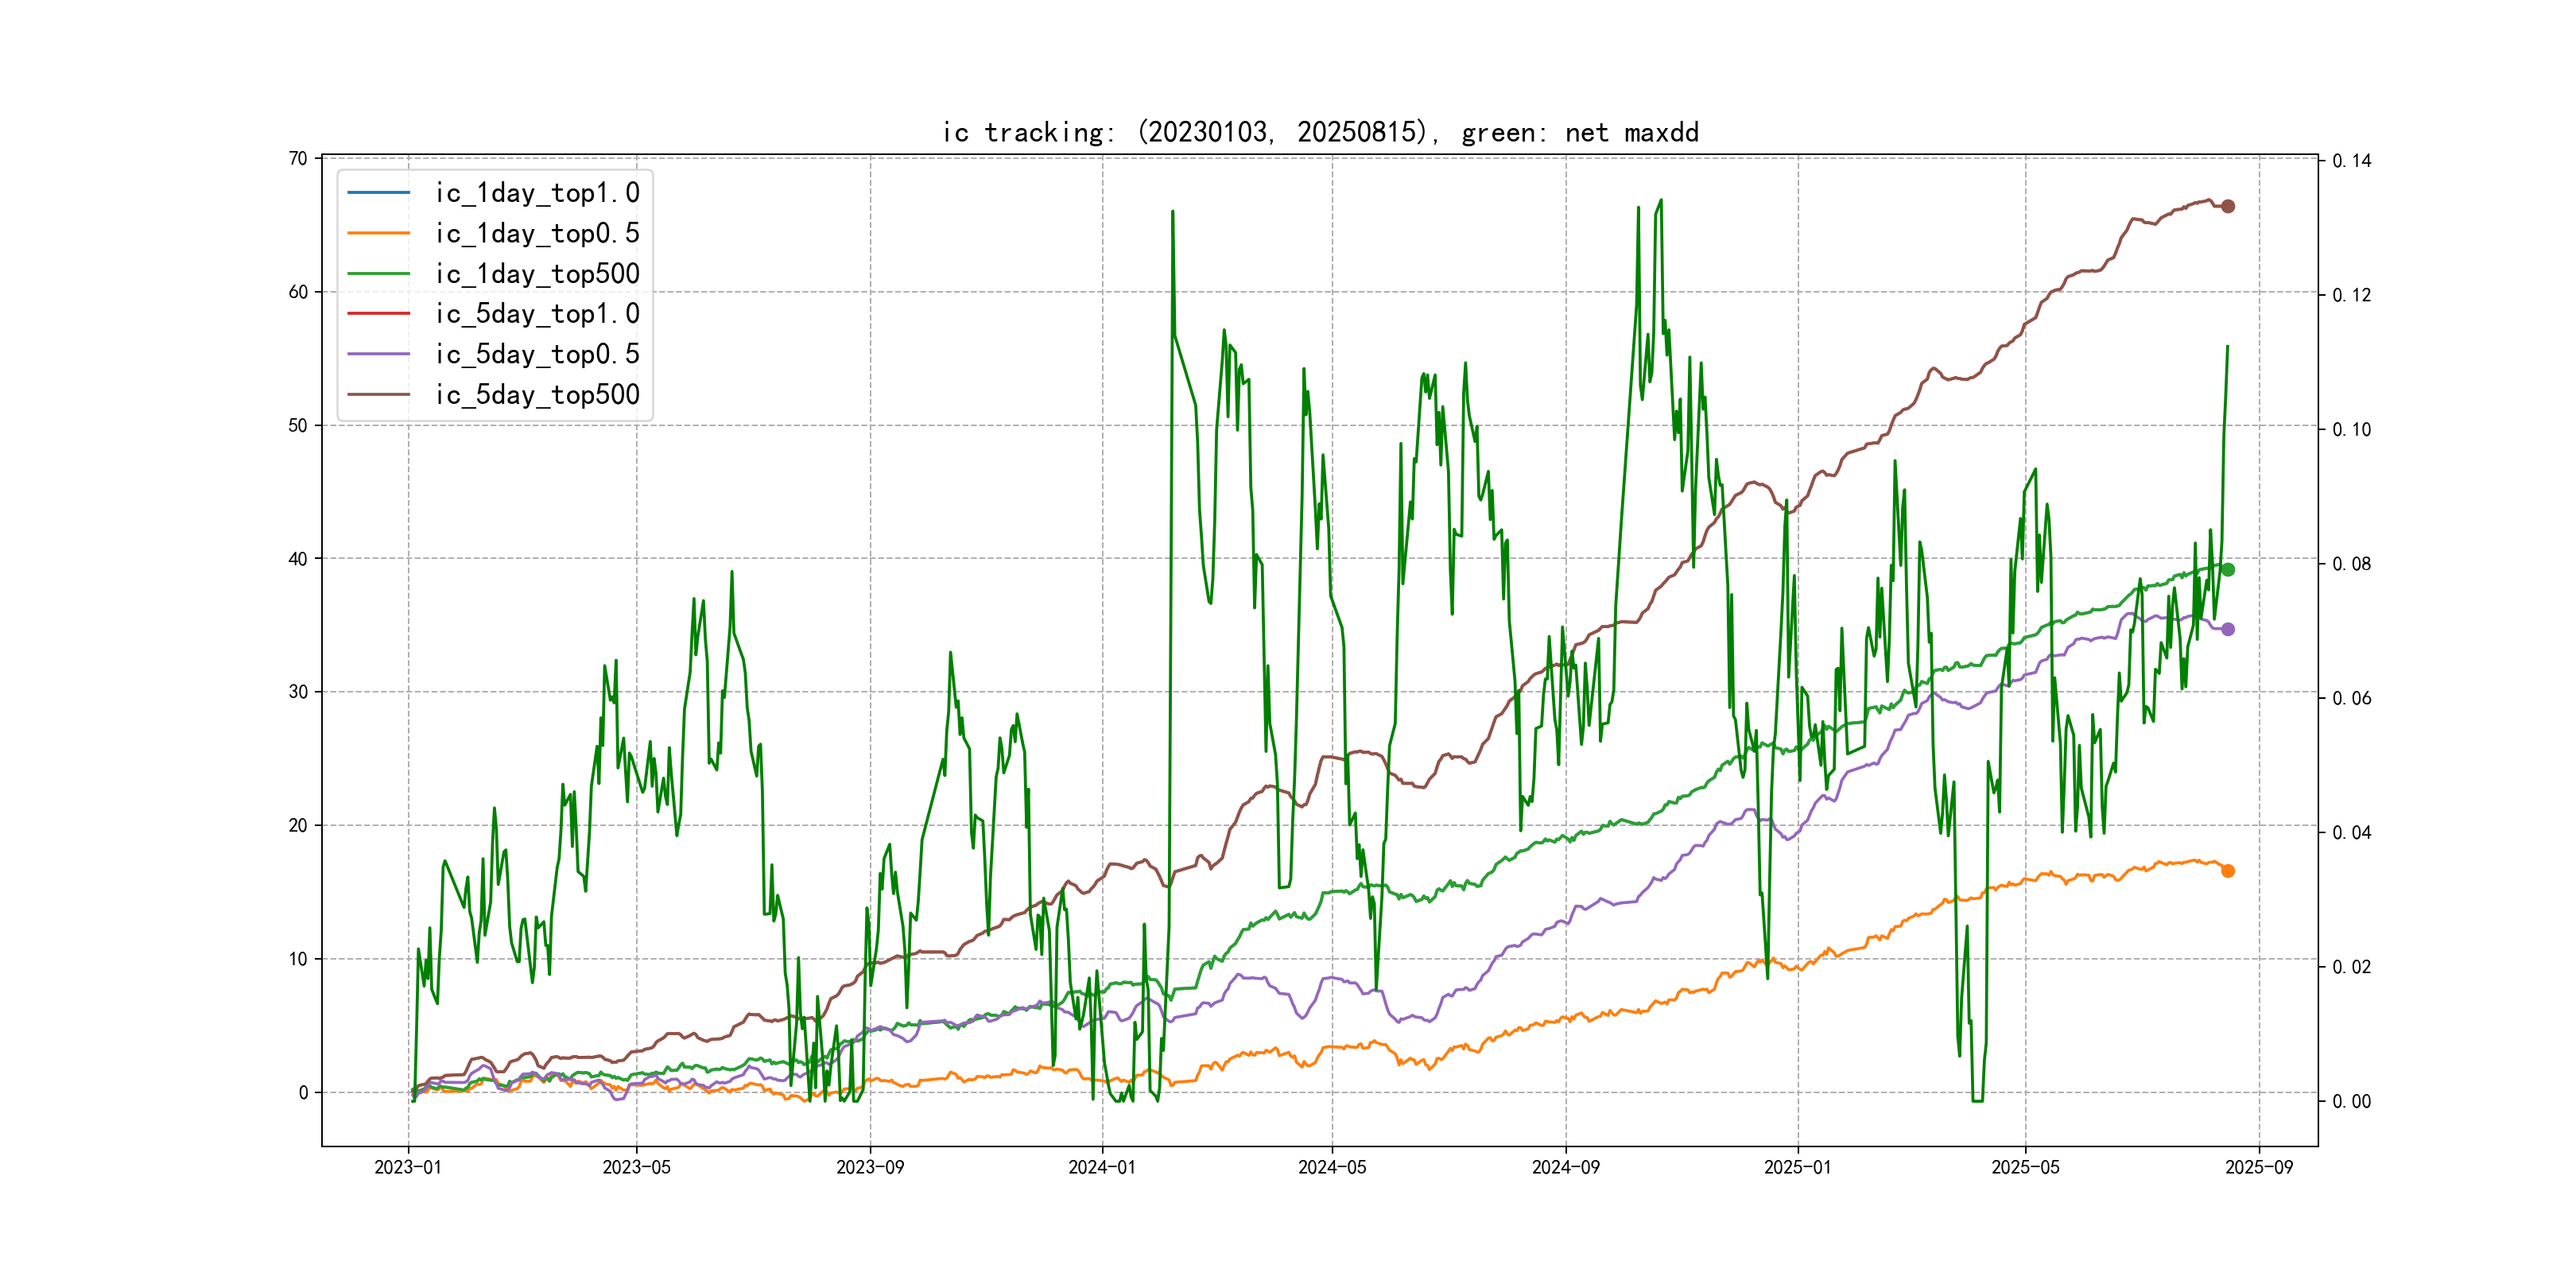Screen dimensions: 2576x1288
Task: Click the left y-axis label 30
Action: tap(298, 692)
